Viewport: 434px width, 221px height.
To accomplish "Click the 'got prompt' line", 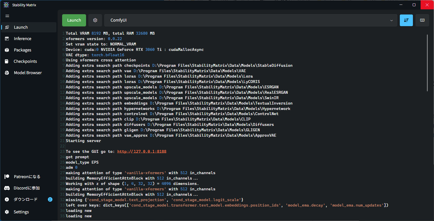I will [x=78, y=157].
